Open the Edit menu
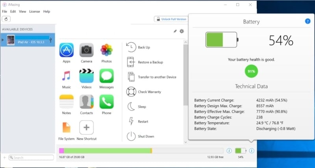This screenshot has width=315, height=168. click(13, 11)
